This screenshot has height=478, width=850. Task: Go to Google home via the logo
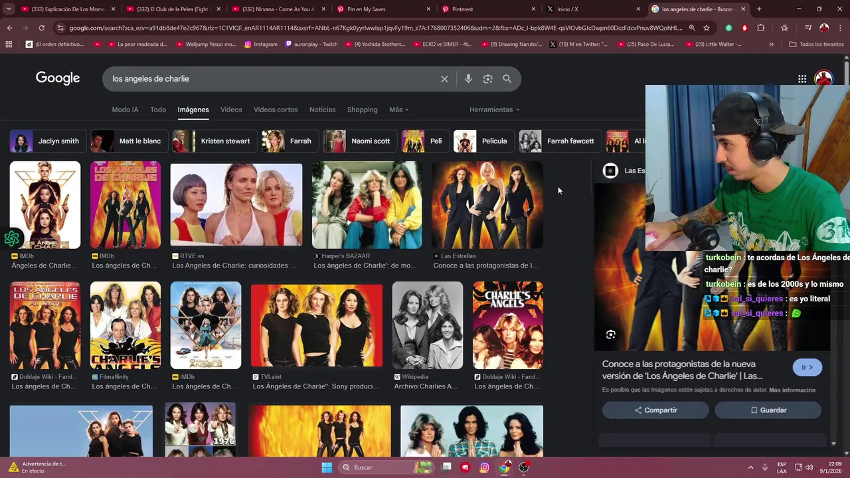pyautogui.click(x=58, y=78)
